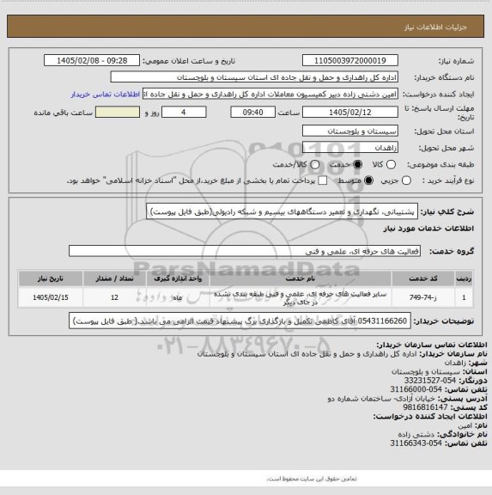Open the اطلاعات تماس خریدار link

click(x=106, y=95)
